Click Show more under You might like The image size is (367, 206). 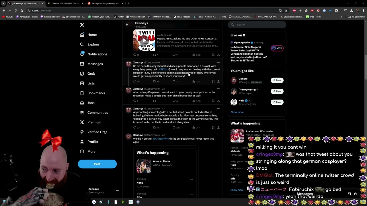point(237,112)
